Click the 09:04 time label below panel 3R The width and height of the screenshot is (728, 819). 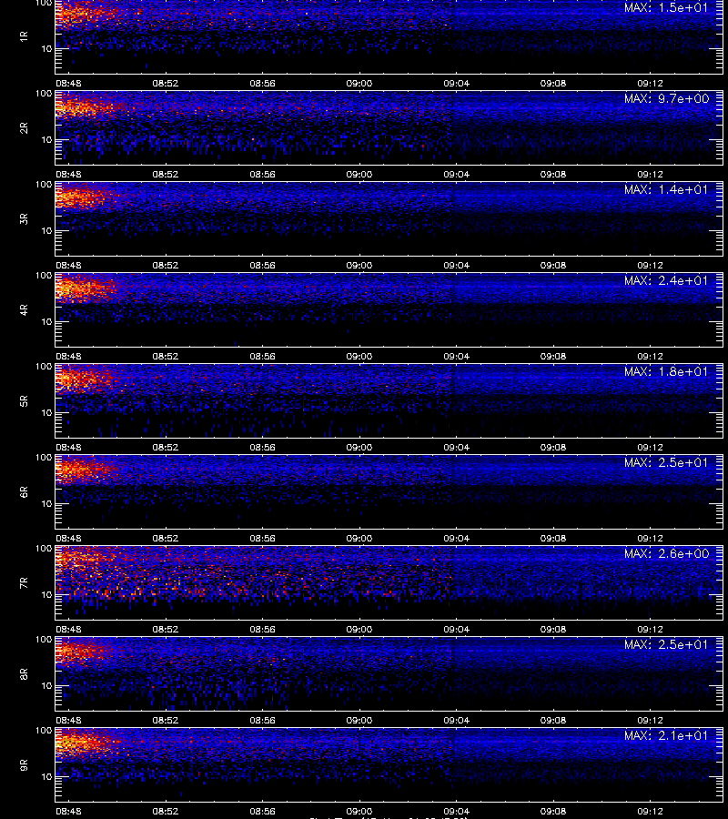tap(457, 266)
